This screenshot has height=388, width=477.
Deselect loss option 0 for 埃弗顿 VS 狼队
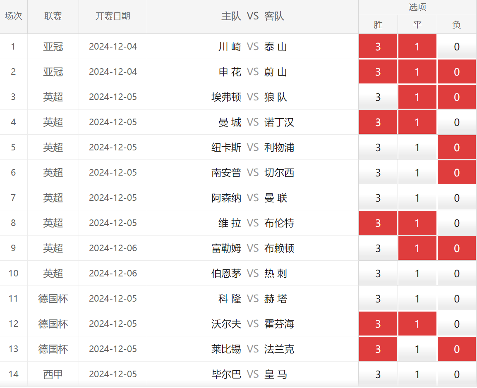457,97
